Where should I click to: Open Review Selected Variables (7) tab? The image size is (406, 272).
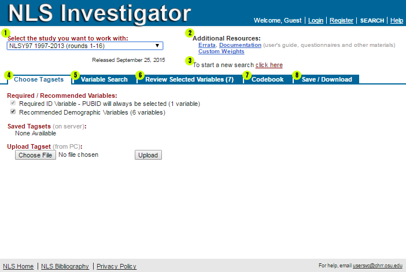pyautogui.click(x=189, y=79)
